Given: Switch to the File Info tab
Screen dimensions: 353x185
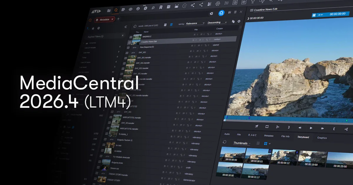Looking at the screenshot, I should (285, 136).
